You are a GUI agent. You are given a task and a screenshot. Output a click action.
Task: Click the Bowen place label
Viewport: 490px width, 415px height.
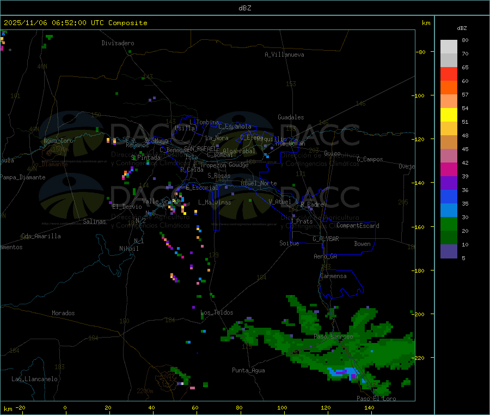363,244
